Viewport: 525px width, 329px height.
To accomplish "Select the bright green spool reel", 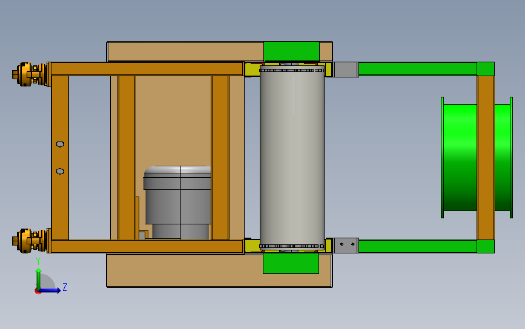I will coord(460,157).
